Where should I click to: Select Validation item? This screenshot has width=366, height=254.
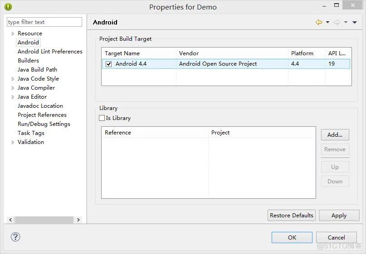click(31, 142)
